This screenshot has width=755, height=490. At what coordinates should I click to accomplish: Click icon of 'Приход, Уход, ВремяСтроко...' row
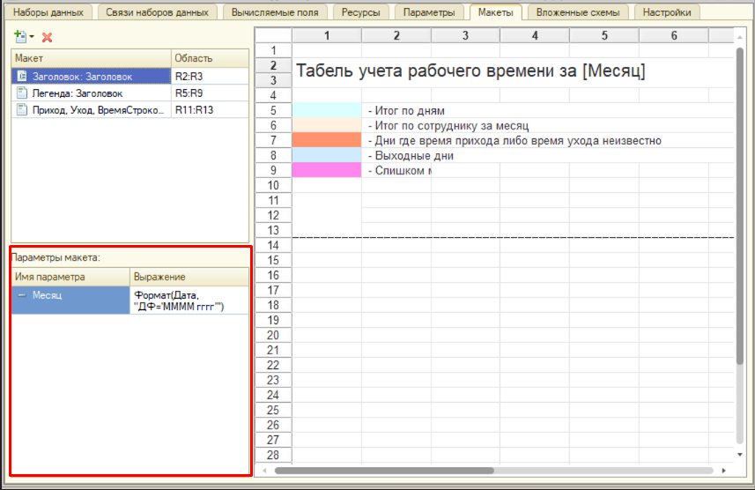tap(22, 109)
